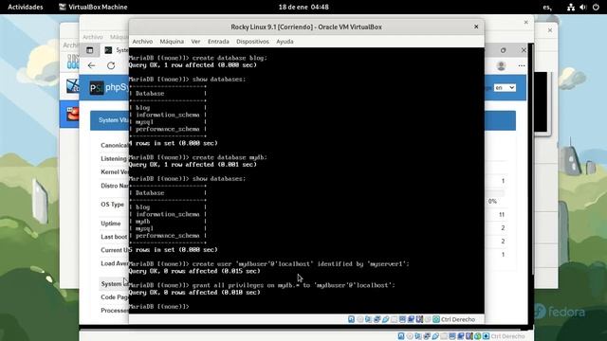The image size is (607, 341).
Task: Click the "OS Type" label in phpSysInfo
Action: click(112, 205)
